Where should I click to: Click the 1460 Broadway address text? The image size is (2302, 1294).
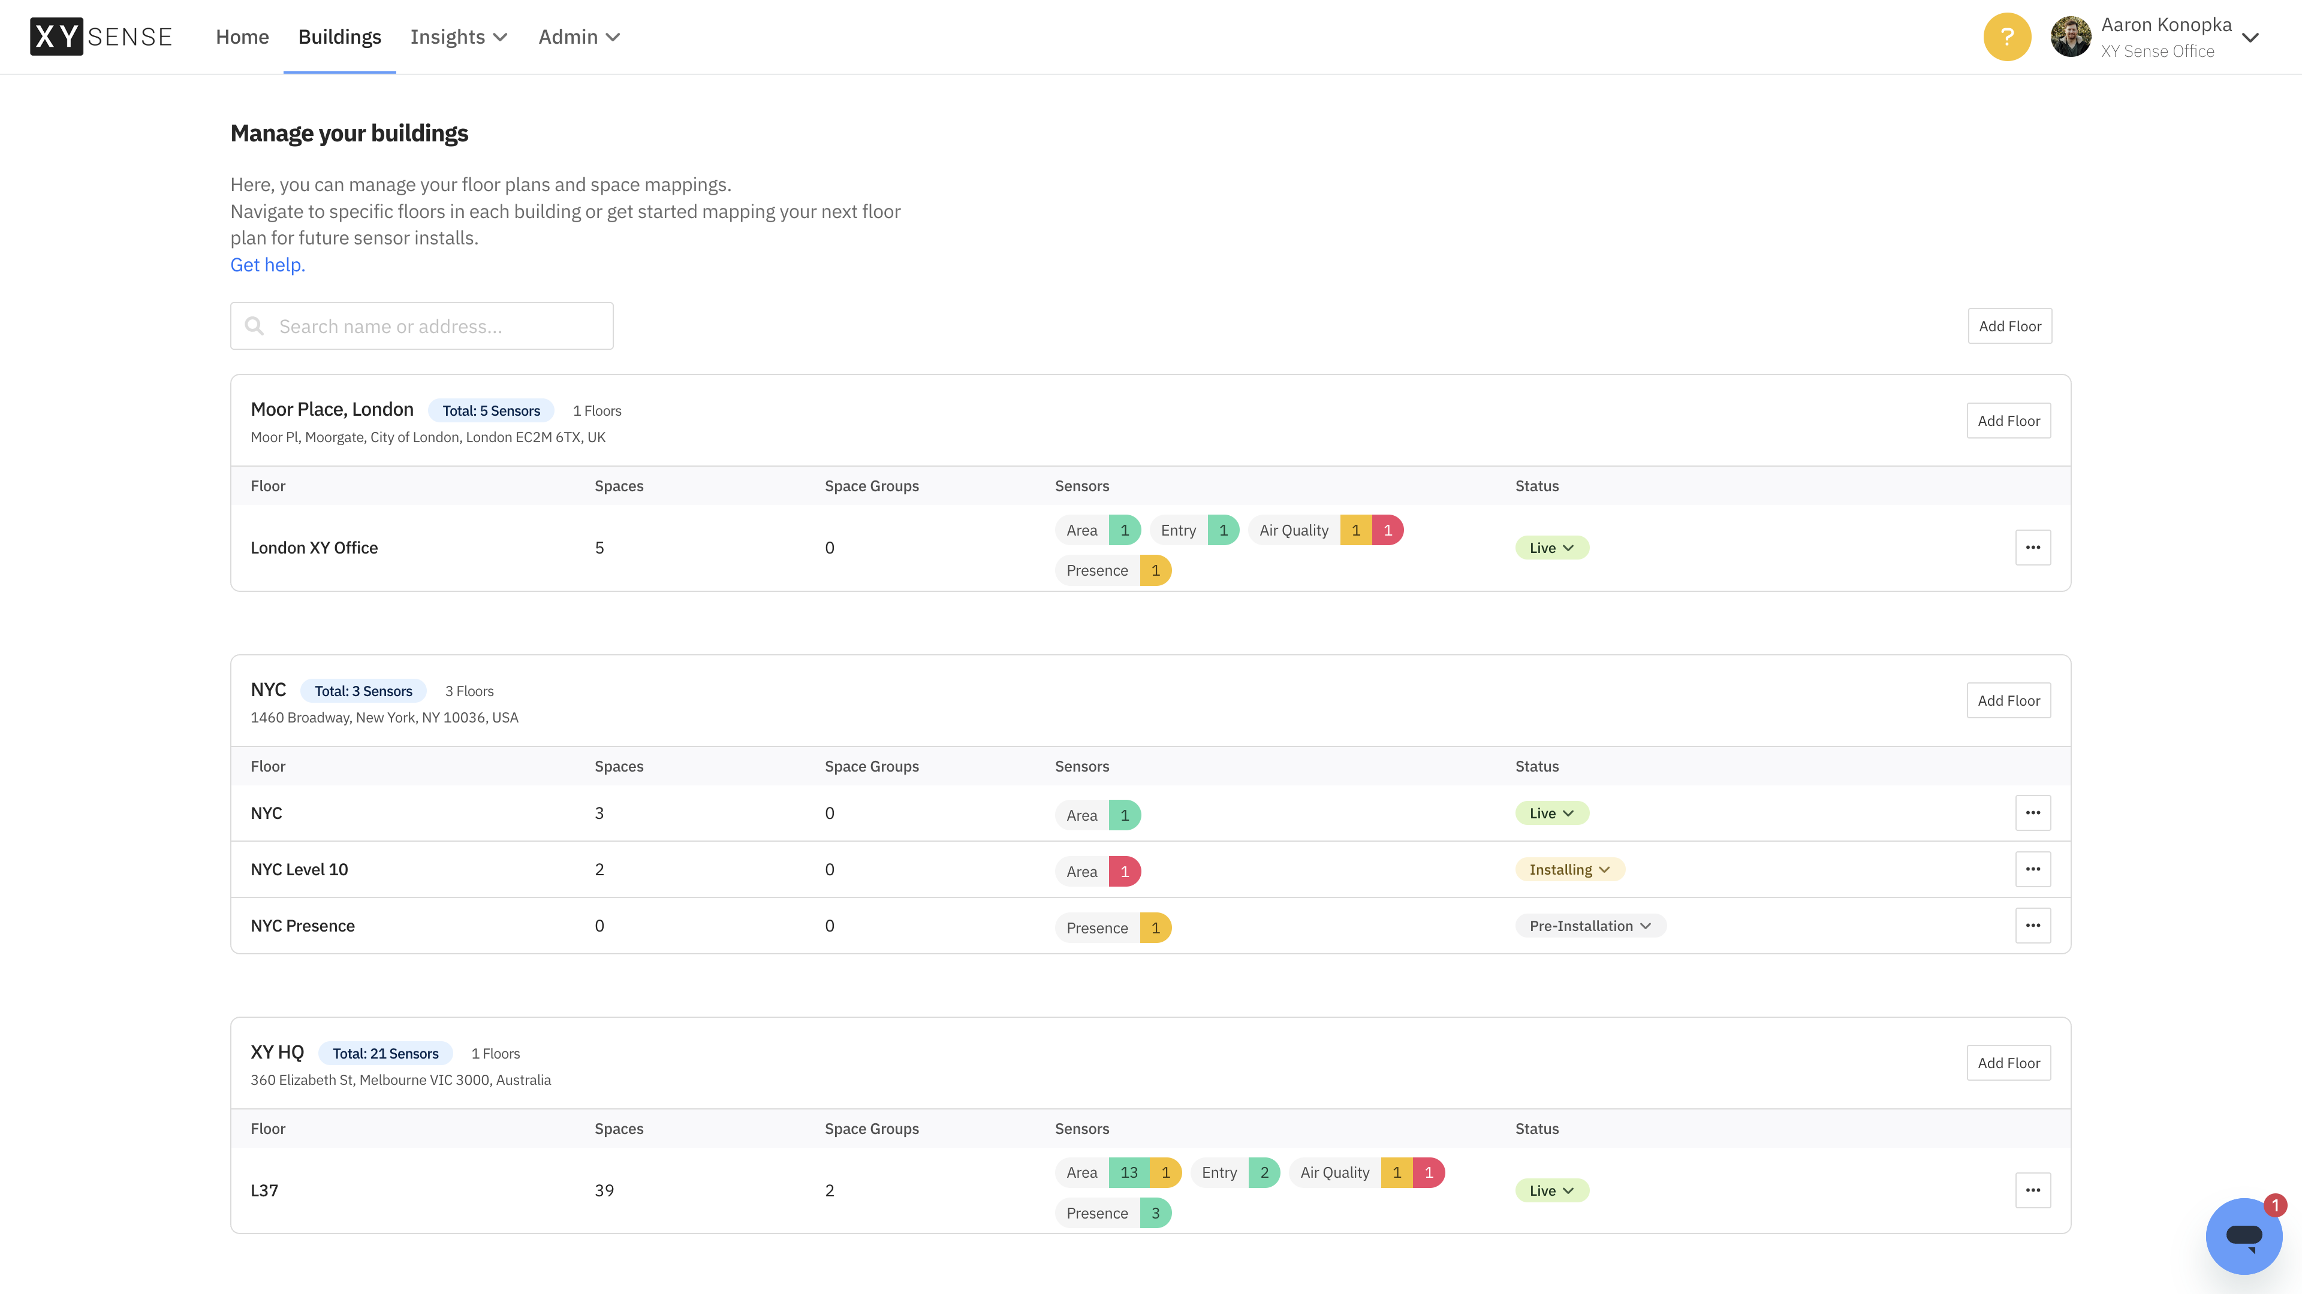click(384, 717)
